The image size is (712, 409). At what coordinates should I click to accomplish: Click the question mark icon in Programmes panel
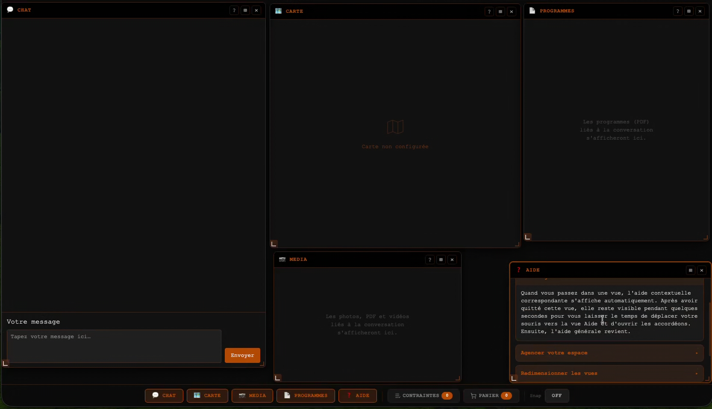[x=677, y=11]
